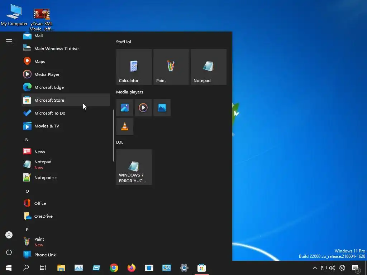
Task: Open the user account button
Action: [x=9, y=235]
